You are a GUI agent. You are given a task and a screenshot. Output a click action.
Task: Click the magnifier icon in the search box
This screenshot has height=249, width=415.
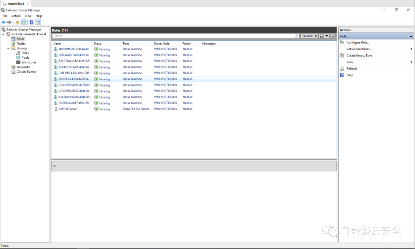point(297,36)
